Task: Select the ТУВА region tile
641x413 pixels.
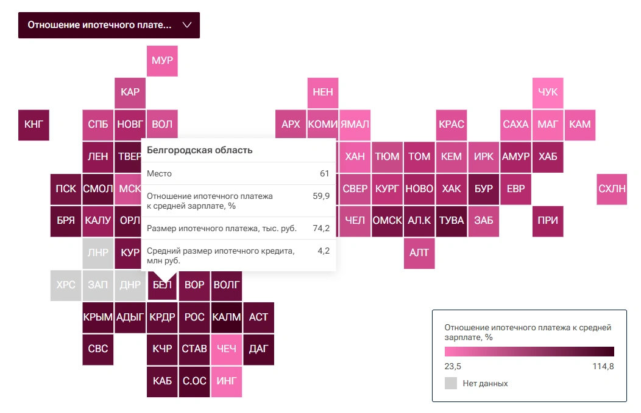Action: (452, 220)
